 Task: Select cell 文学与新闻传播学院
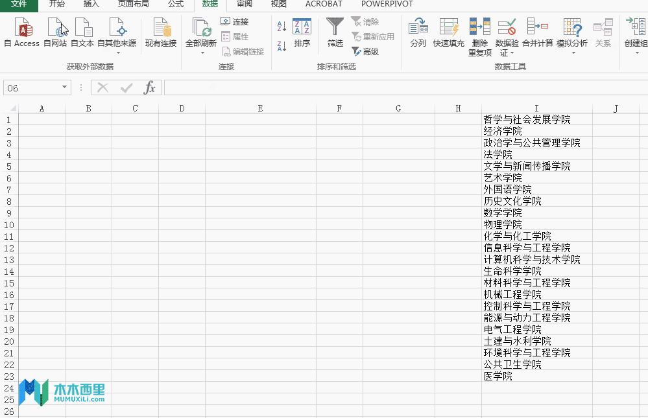point(537,167)
